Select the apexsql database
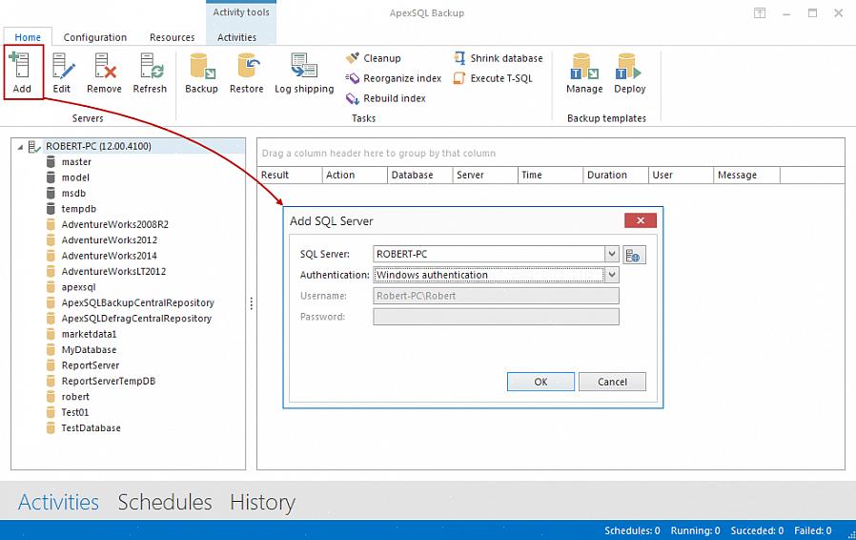Screen dimensions: 856x540 pos(78,287)
